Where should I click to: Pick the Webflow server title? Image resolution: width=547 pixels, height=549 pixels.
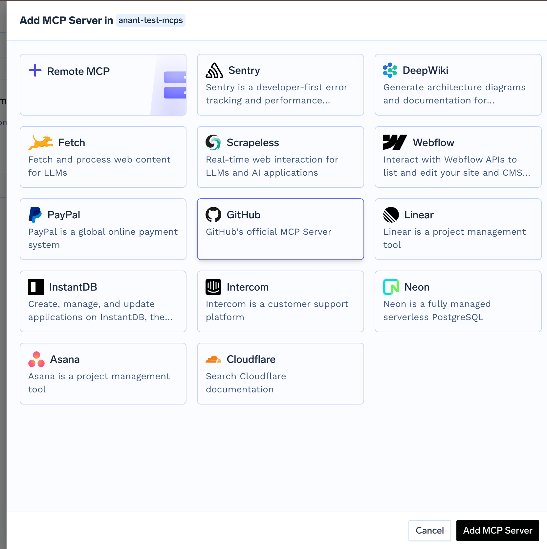pos(433,143)
